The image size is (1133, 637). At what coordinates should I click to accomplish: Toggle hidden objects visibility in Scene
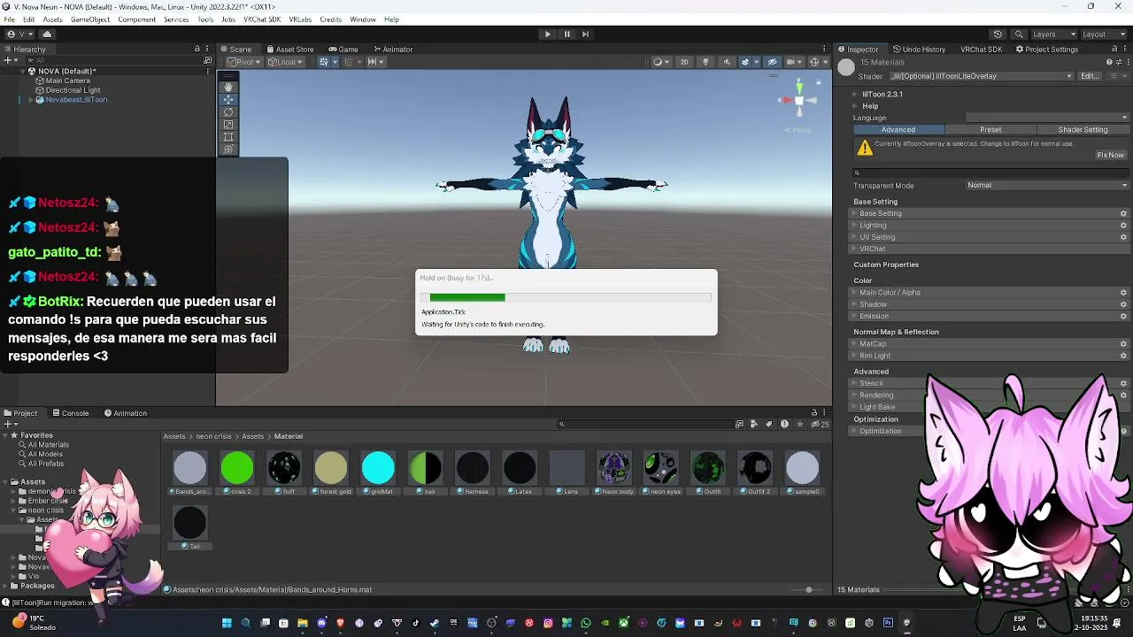tap(772, 62)
